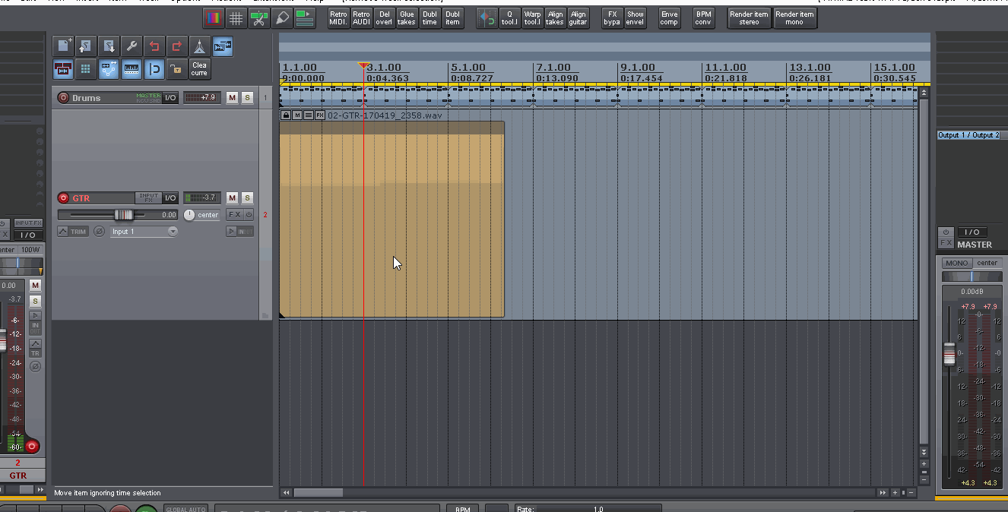This screenshot has width=1008, height=512.
Task: Arm the Drums track for recording
Action: 64,97
